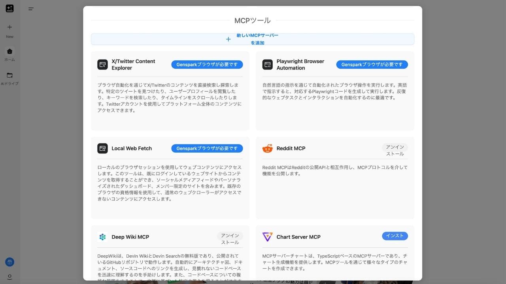The width and height of the screenshot is (506, 284).
Task: Click the Deep Wiki MCP logo icon
Action: click(x=102, y=237)
